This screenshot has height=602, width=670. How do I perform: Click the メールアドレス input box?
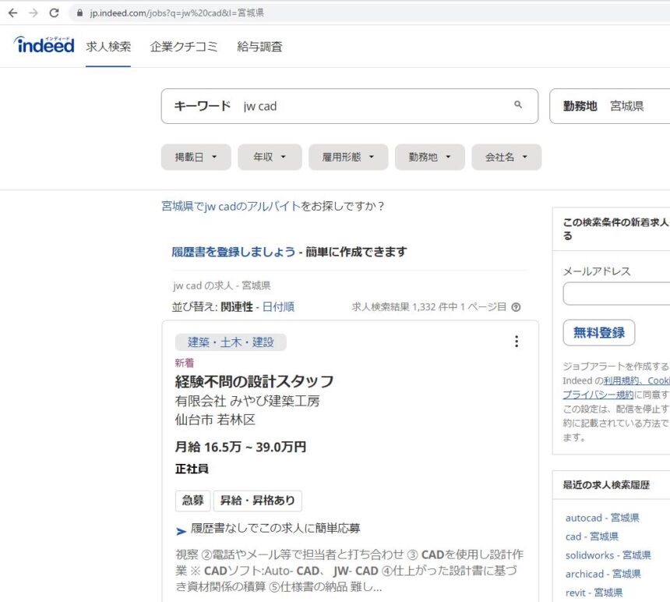[616, 293]
